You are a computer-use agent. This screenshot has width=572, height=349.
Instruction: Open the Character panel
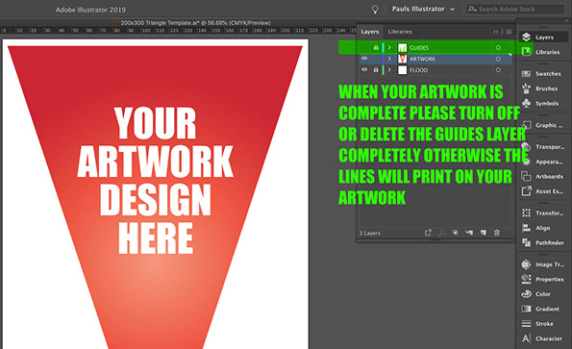pos(543,338)
